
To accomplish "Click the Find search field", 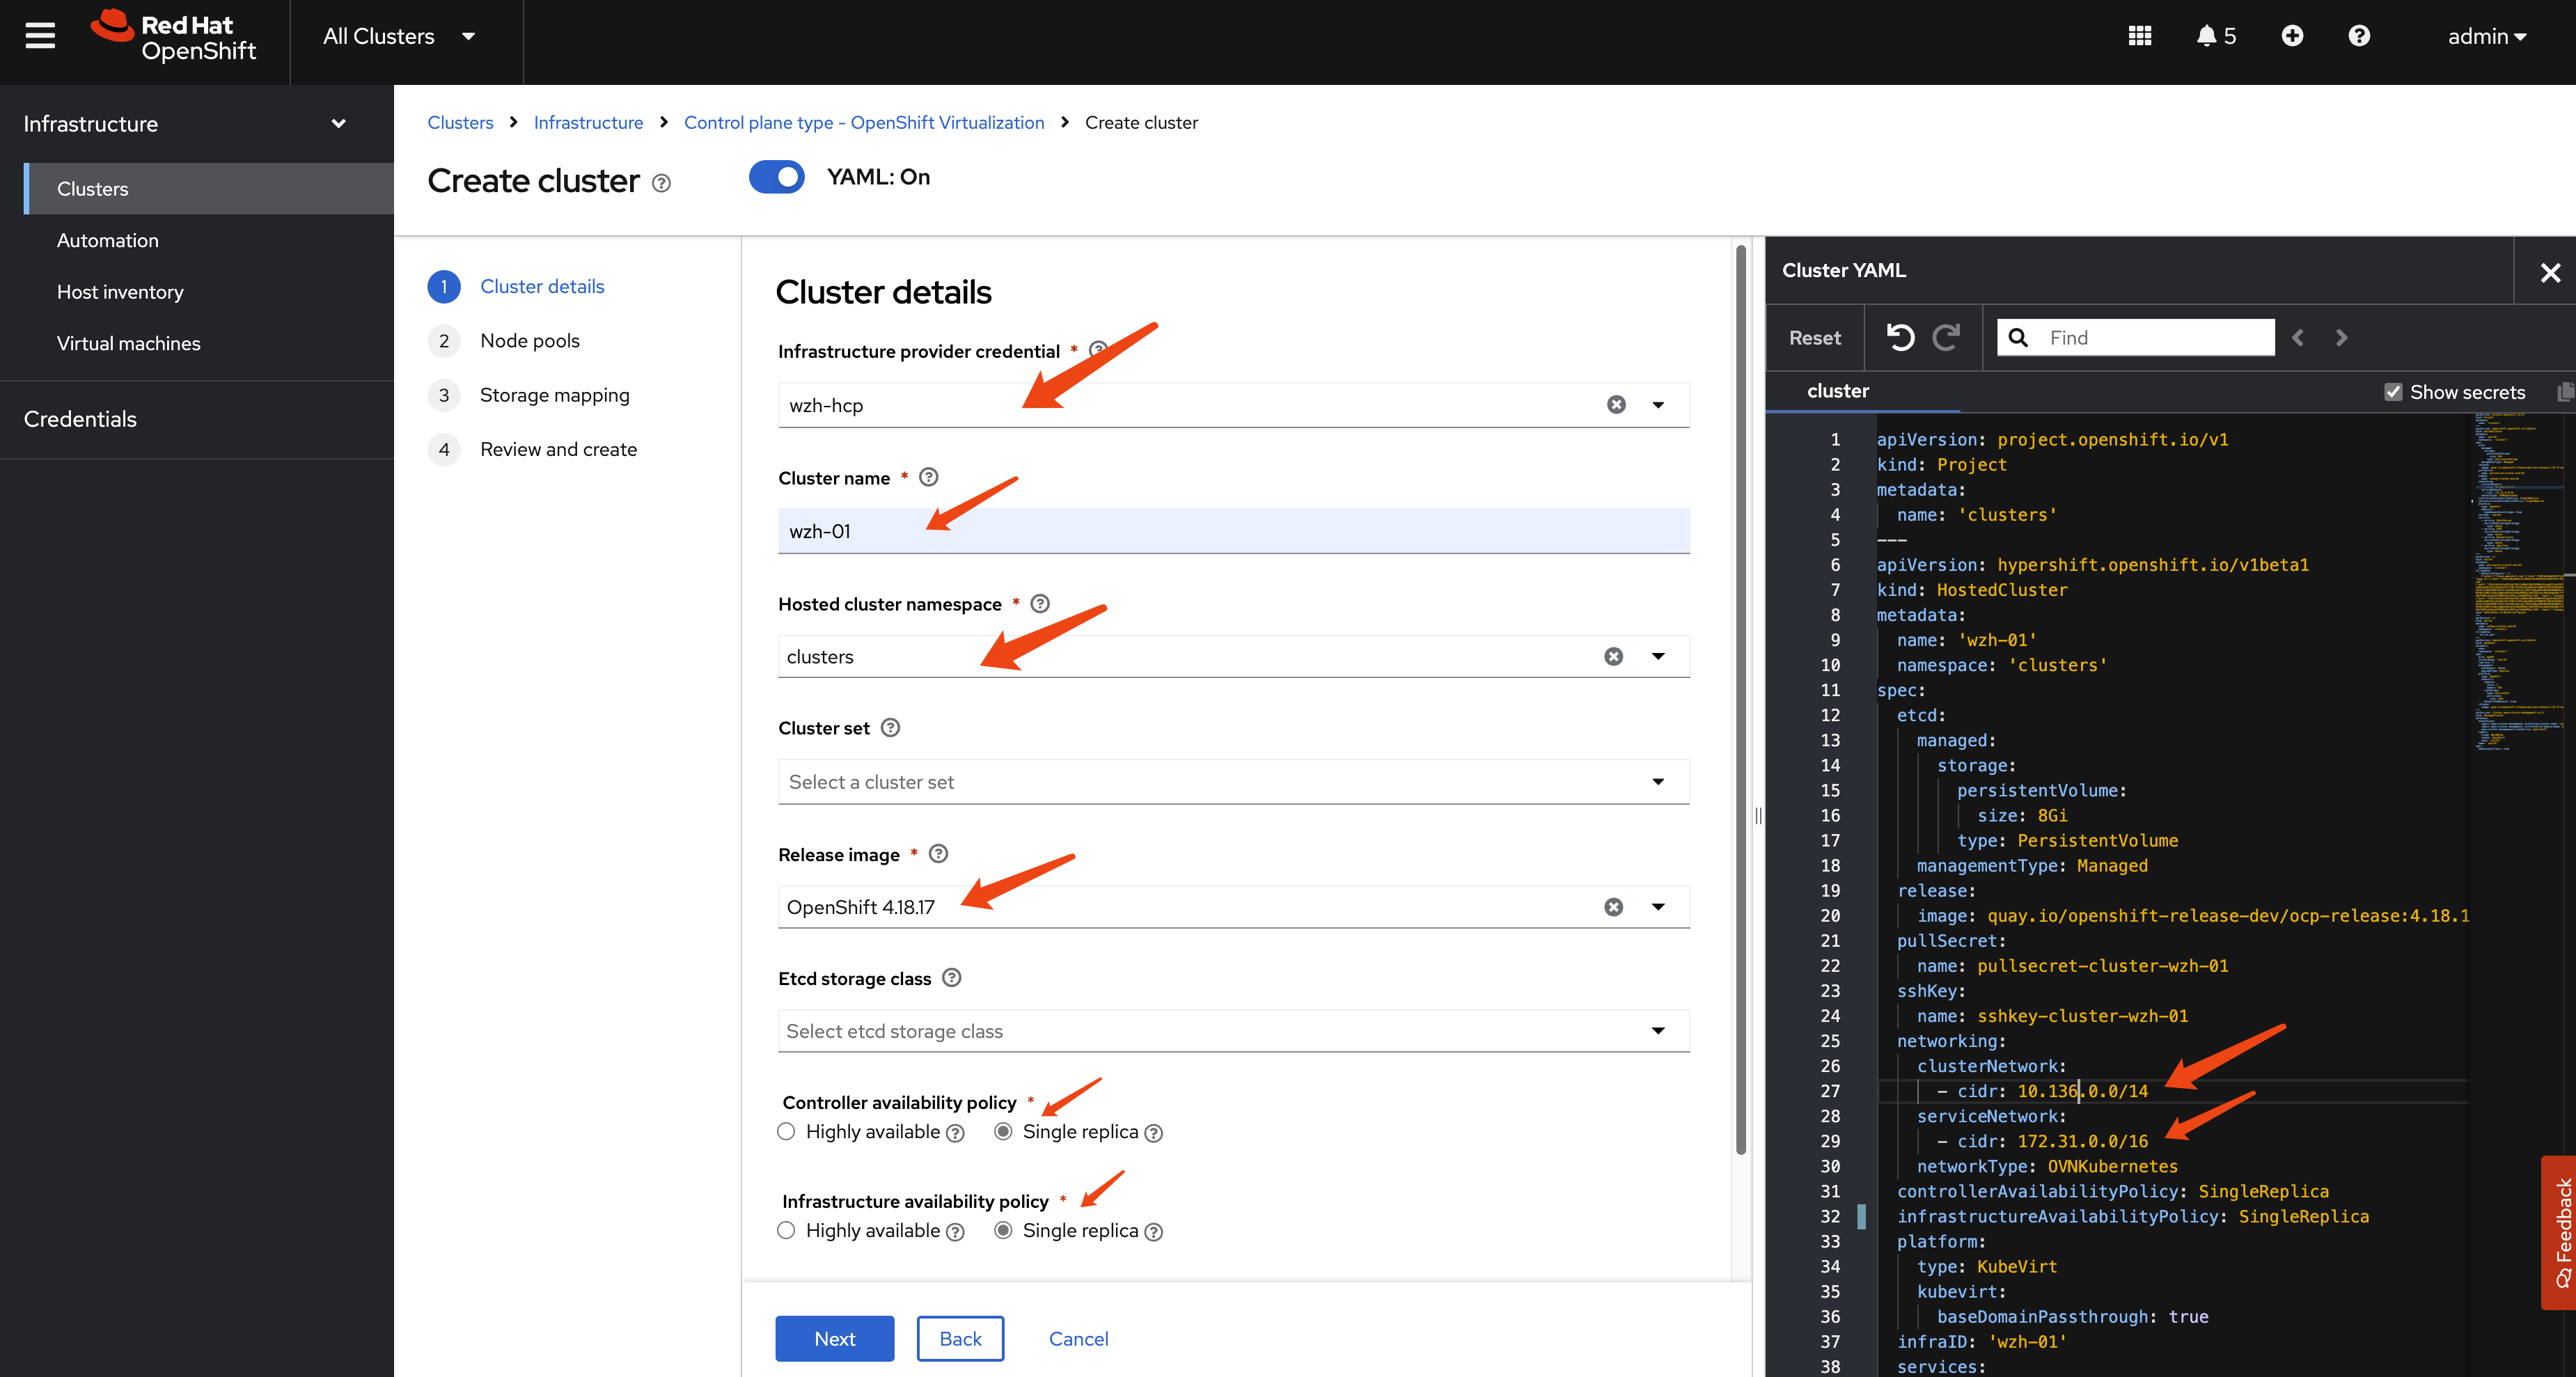I will pyautogui.click(x=2150, y=338).
